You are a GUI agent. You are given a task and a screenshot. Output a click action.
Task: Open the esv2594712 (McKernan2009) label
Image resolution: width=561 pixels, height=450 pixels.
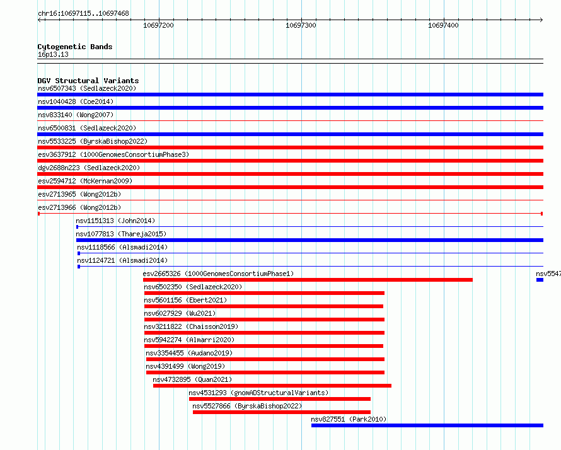coord(85,181)
